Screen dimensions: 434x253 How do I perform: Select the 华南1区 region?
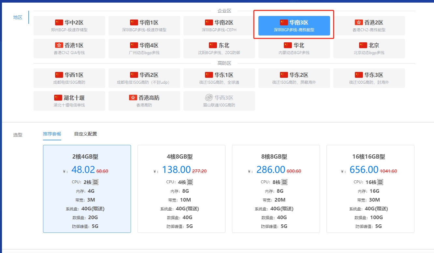(x=144, y=26)
